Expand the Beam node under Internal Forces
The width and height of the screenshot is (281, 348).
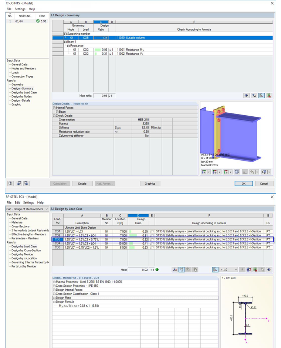[x=57, y=112]
